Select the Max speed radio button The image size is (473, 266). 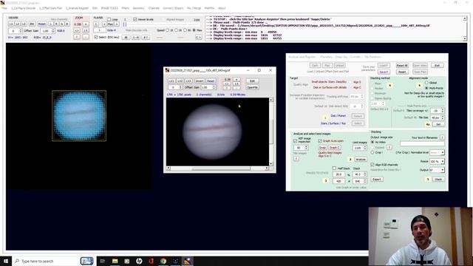[194, 30]
